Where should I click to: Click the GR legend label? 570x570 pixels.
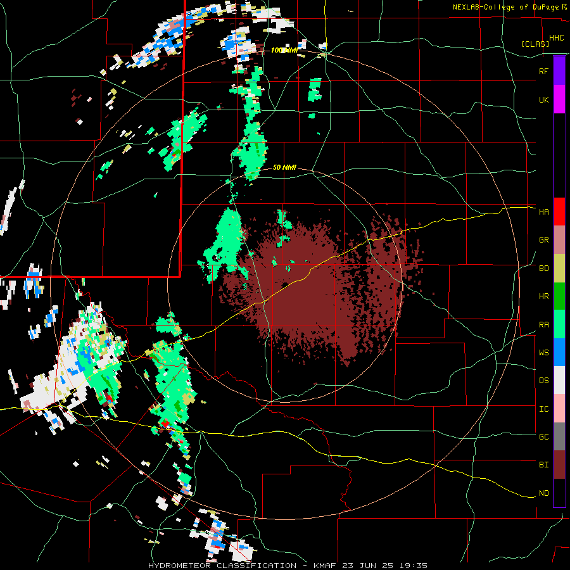[543, 240]
